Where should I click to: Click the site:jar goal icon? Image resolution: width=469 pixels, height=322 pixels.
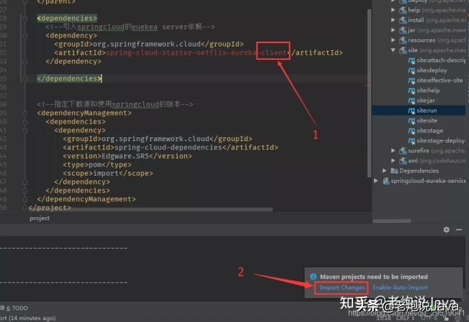(412, 101)
